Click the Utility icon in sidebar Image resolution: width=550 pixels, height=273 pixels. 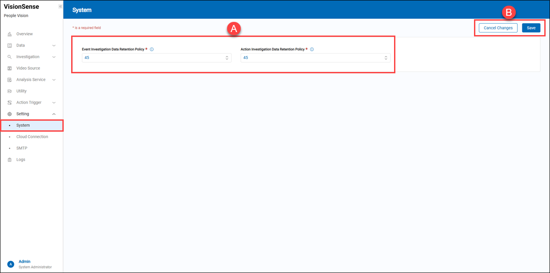10,91
